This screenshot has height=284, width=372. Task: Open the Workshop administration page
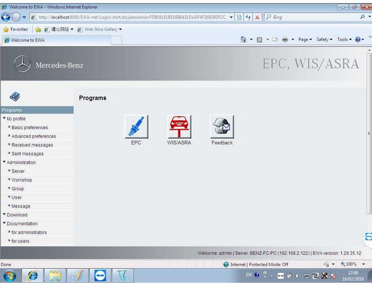click(x=22, y=180)
